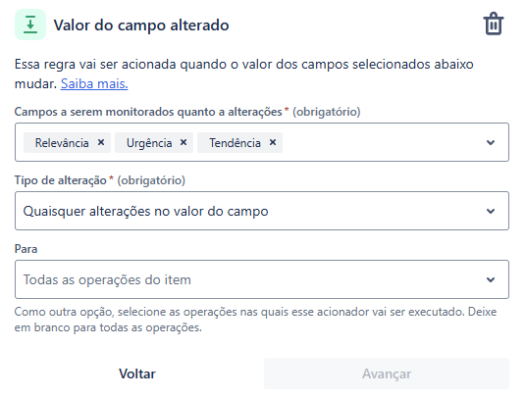Image resolution: width=525 pixels, height=398 pixels.
Task: Click the green field-value-changed trigger icon
Action: 30,25
